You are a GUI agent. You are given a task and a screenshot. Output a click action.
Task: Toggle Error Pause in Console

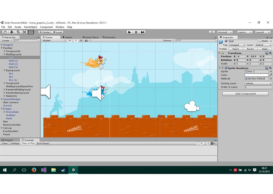point(43,143)
